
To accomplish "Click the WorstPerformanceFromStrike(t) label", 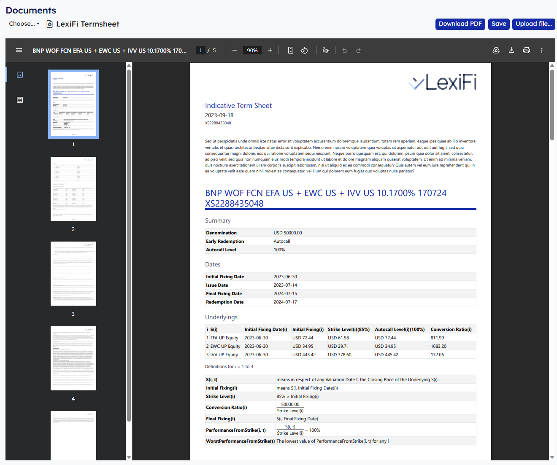I will pos(241,441).
